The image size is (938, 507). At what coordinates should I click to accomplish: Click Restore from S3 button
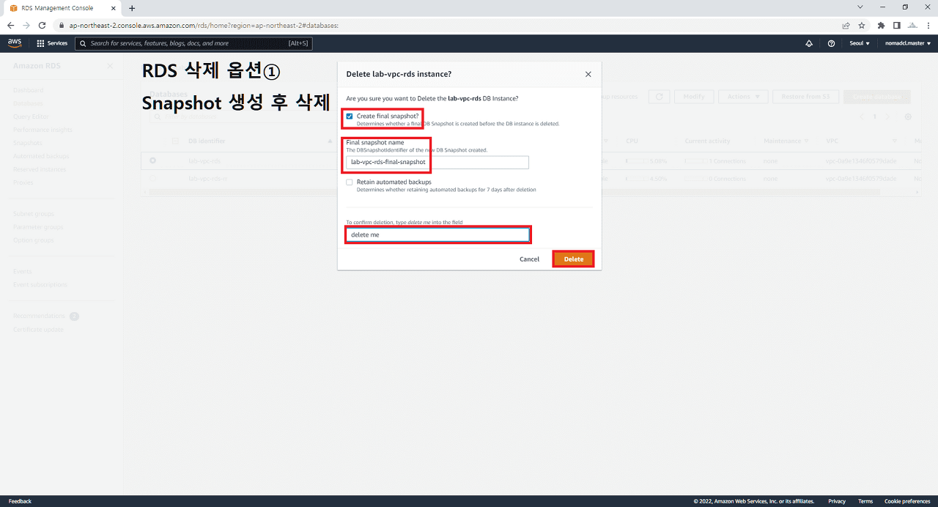point(805,97)
